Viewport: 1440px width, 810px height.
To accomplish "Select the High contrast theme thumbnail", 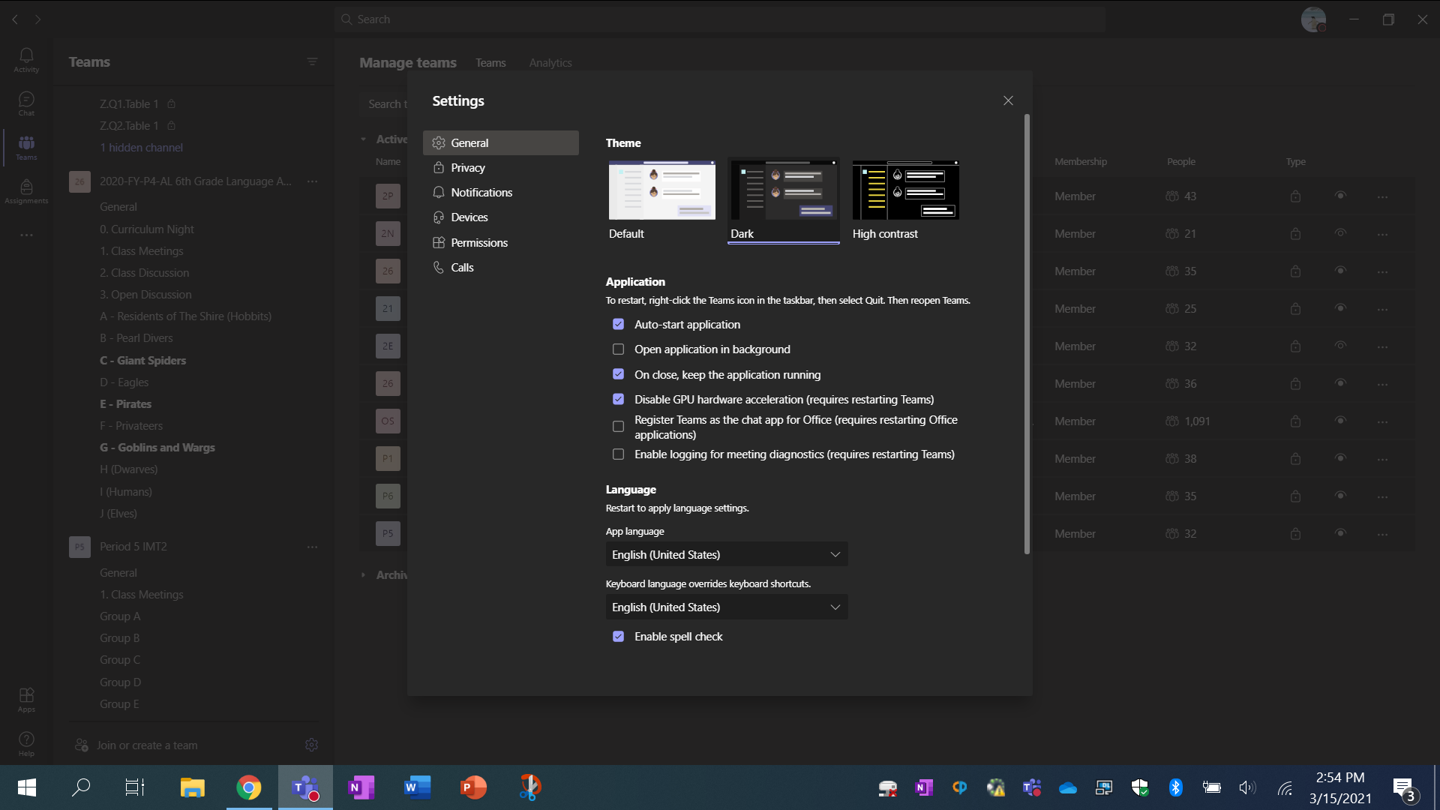I will 905,190.
